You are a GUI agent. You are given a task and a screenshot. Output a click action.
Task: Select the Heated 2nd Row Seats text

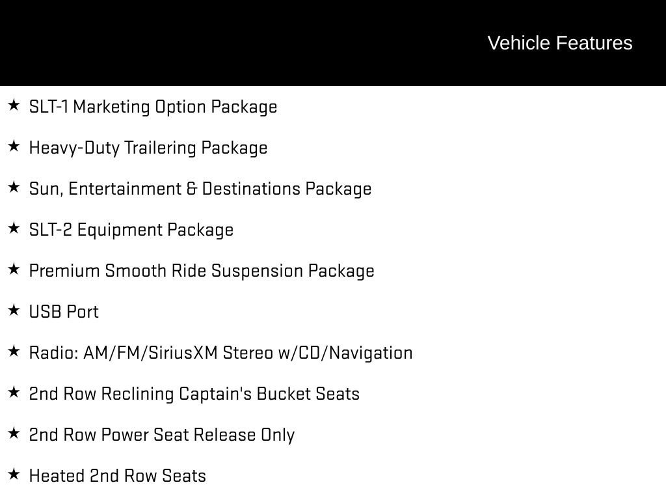tap(117, 476)
